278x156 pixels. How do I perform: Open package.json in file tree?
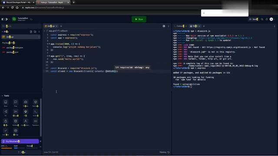tap(13, 52)
